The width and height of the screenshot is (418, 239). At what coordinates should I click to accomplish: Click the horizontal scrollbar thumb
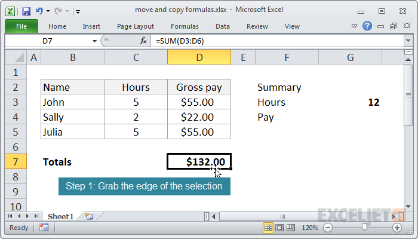(282, 216)
